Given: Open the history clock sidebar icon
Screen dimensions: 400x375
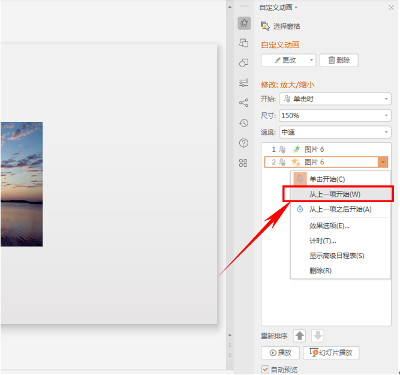Looking at the screenshot, I should [x=243, y=123].
